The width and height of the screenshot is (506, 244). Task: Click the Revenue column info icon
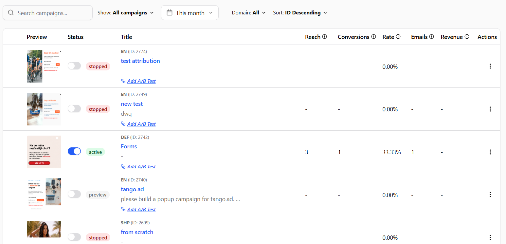coord(467,37)
